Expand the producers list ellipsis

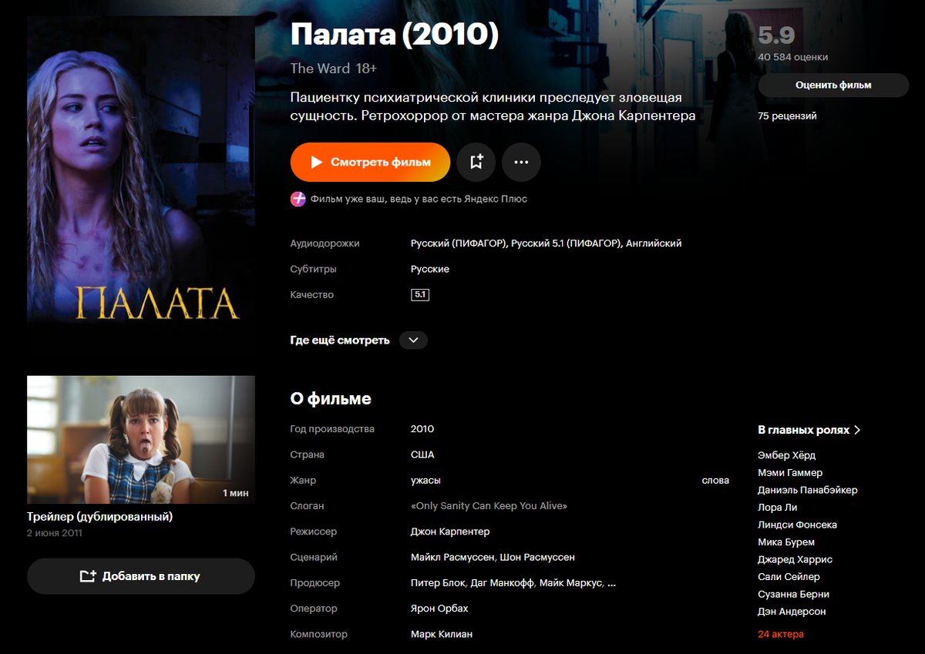tap(612, 583)
